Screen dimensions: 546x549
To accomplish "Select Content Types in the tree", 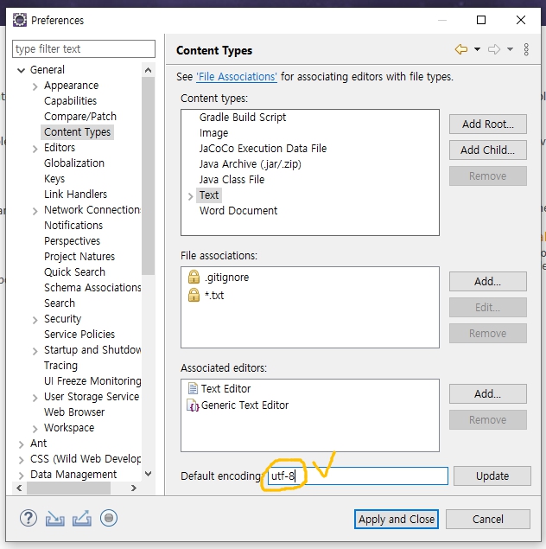I will [x=77, y=132].
